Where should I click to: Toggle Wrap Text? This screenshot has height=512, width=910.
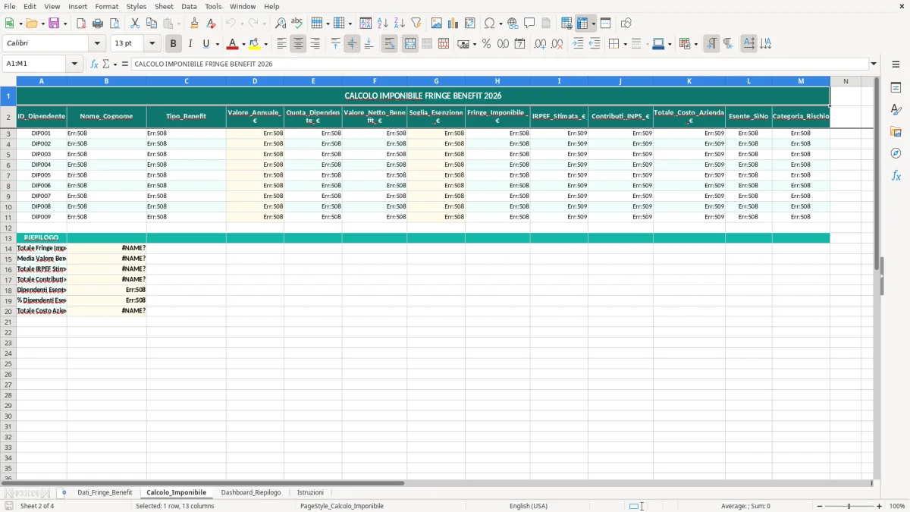click(x=389, y=44)
